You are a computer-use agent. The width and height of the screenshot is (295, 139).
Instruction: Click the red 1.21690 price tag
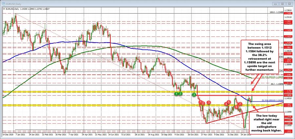pyautogui.click(x=287, y=30)
